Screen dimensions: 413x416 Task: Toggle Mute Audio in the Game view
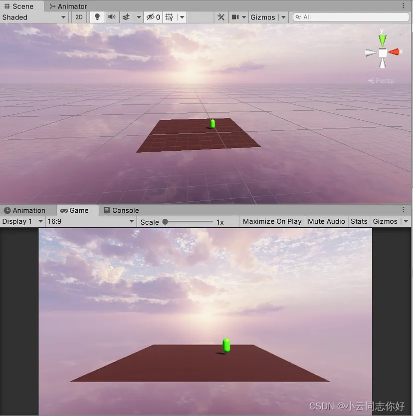point(326,221)
